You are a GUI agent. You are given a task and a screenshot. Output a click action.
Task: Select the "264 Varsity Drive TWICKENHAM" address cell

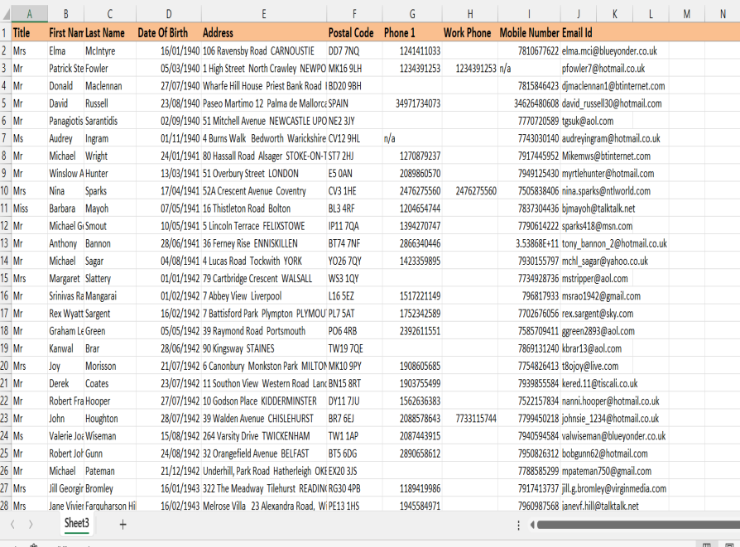click(264, 435)
